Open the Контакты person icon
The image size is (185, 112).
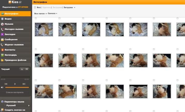[x=2, y=50]
